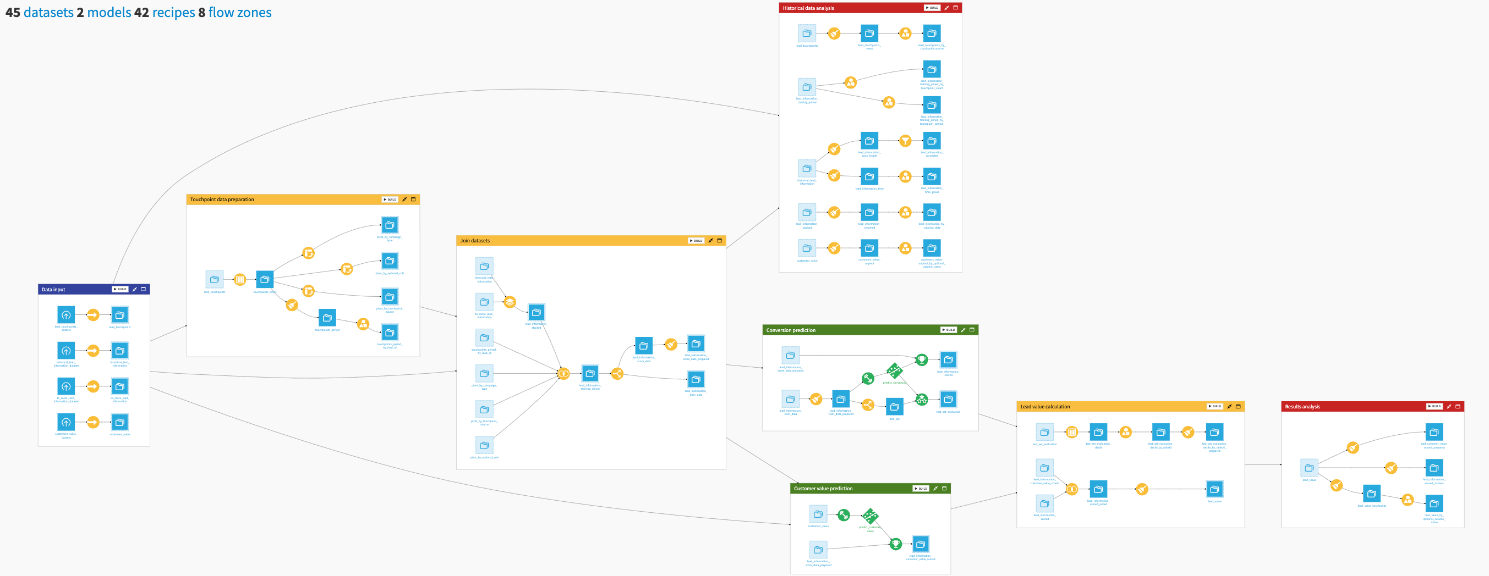The image size is (1489, 576).
Task: Click the flow zones link in summary
Action: tap(240, 12)
